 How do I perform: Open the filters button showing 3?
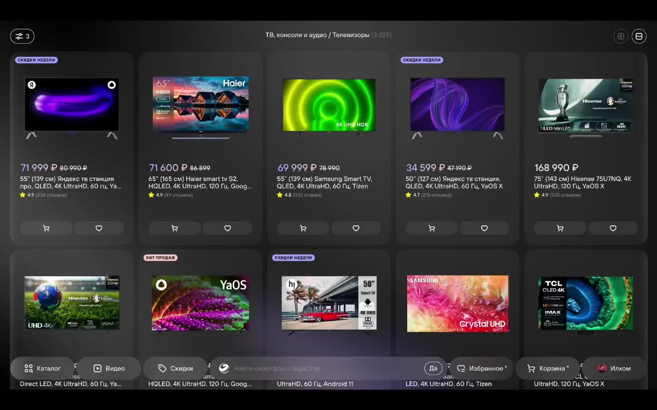tap(22, 36)
